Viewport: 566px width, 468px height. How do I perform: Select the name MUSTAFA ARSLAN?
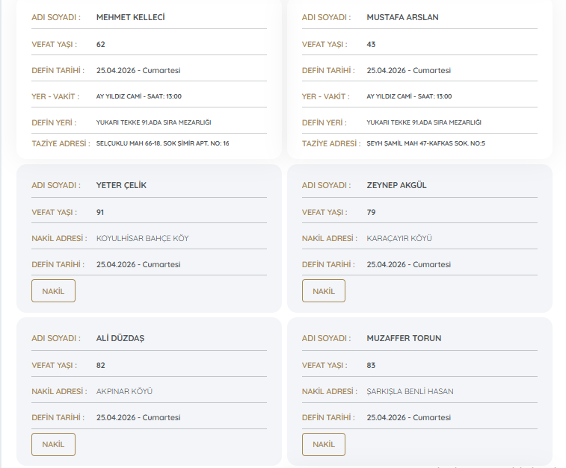pos(402,17)
